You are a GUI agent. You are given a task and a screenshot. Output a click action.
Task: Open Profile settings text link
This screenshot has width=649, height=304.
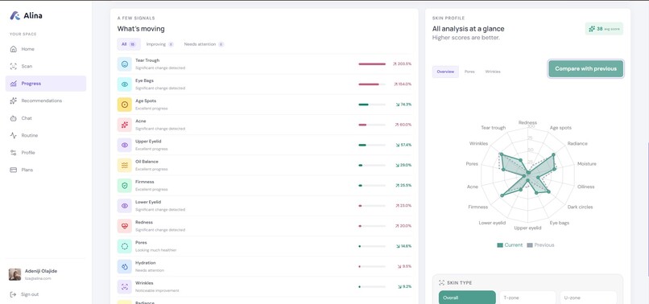28,153
